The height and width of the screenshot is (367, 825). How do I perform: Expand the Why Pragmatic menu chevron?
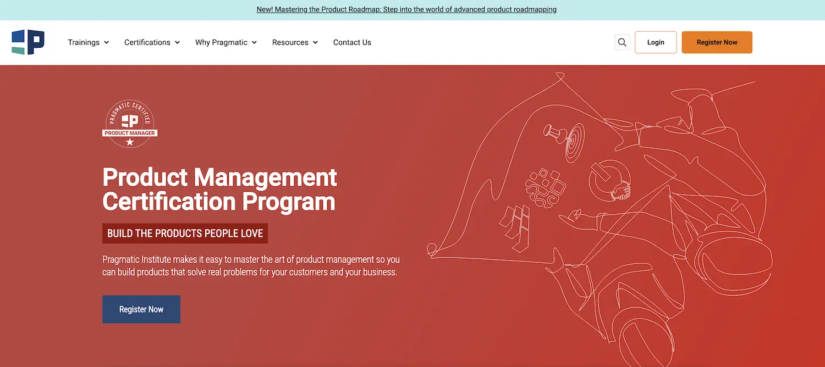coord(254,42)
